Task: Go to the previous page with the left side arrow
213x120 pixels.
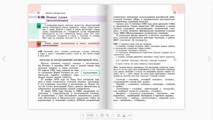Action: pos(4,59)
